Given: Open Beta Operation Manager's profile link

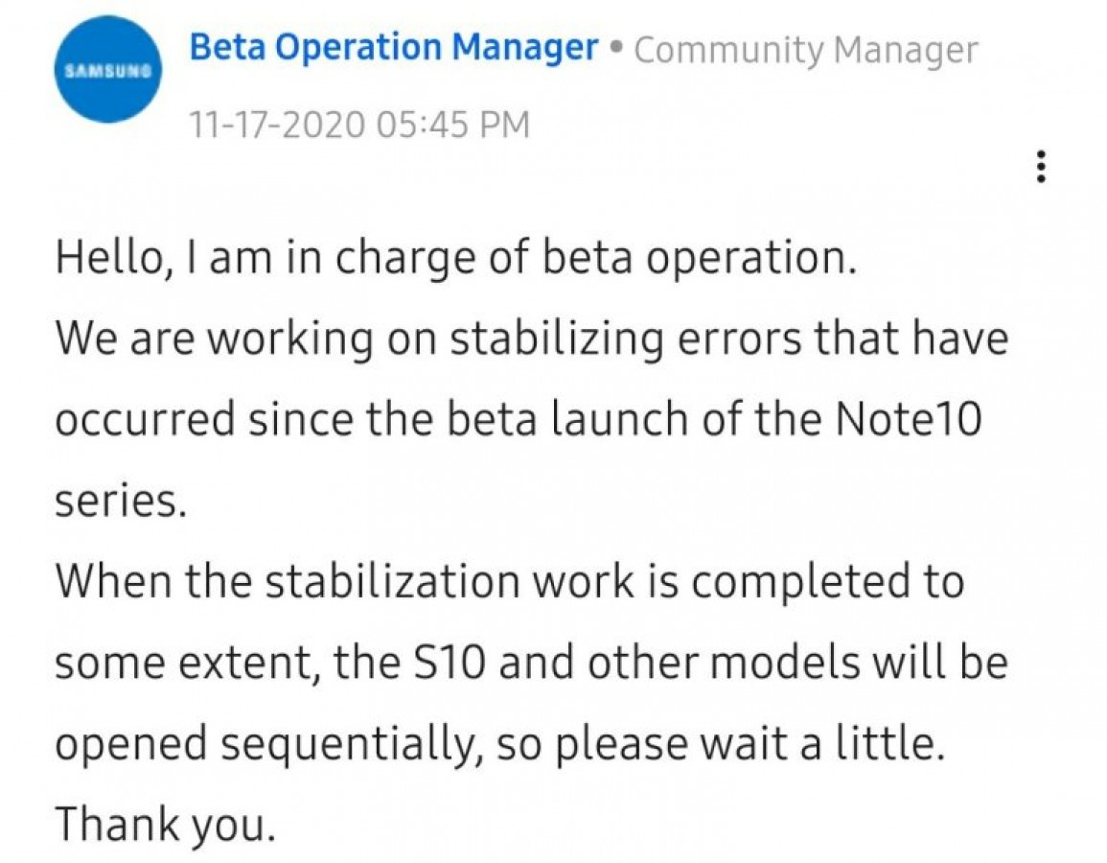Looking at the screenshot, I should 393,48.
